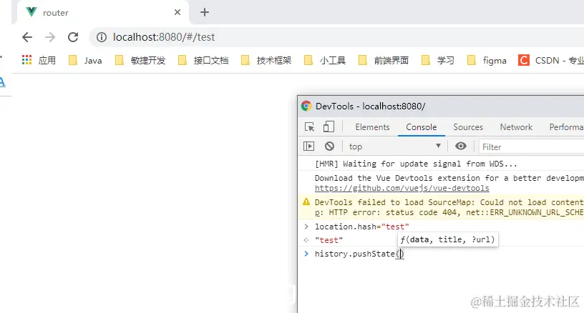Open the figma bookmark folder
Screen dimensions: 584x313
click(487, 60)
